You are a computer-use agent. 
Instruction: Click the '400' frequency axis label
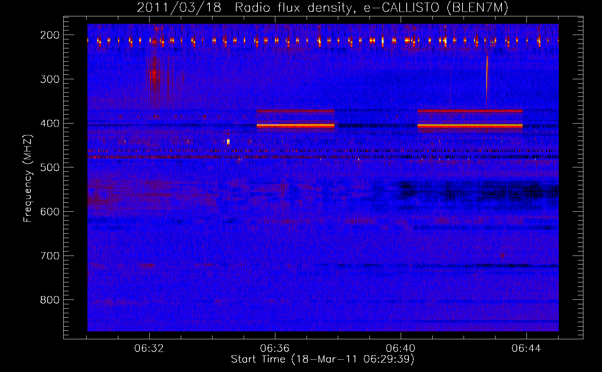(x=49, y=124)
